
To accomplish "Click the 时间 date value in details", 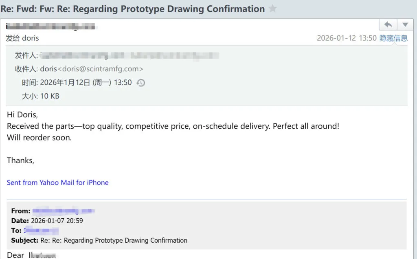I will [86, 83].
